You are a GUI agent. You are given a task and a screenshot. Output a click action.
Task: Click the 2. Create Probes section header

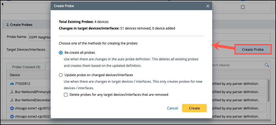click(19, 25)
